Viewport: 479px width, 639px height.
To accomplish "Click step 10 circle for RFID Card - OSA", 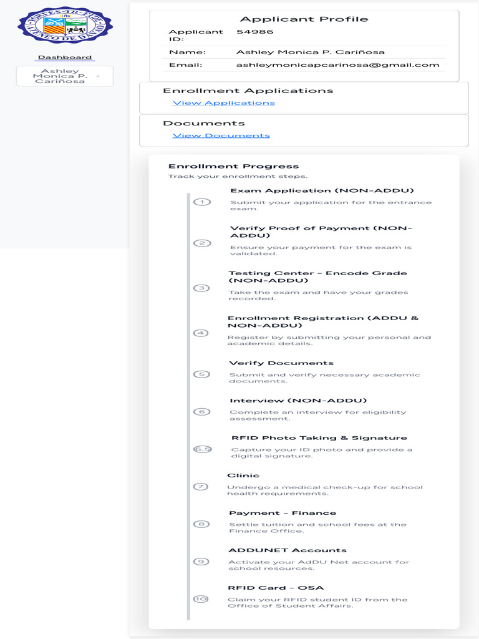I will tap(200, 599).
